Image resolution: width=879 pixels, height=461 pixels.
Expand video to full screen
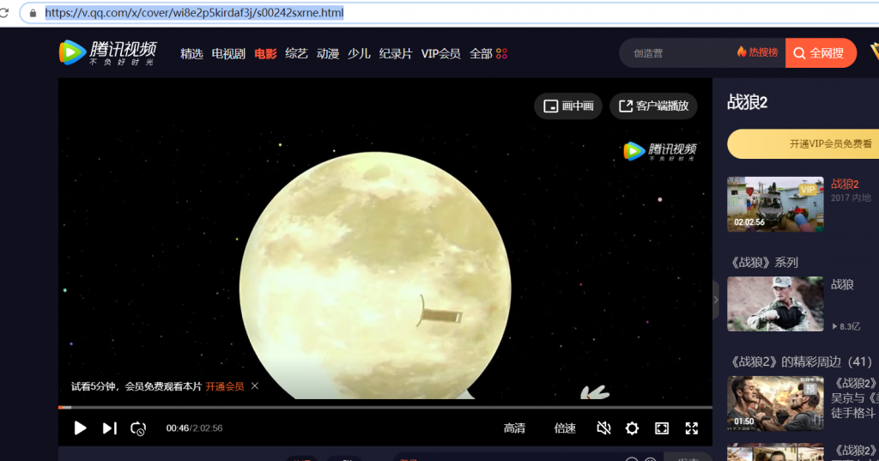tap(691, 428)
